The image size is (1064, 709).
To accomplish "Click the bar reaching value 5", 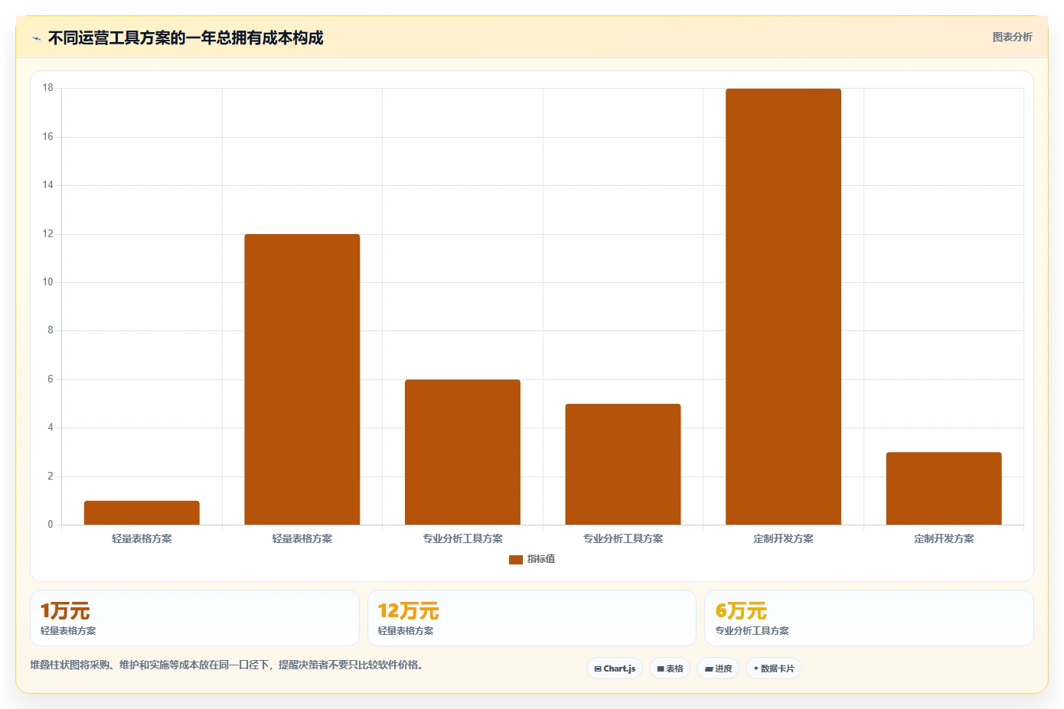I will click(x=623, y=464).
